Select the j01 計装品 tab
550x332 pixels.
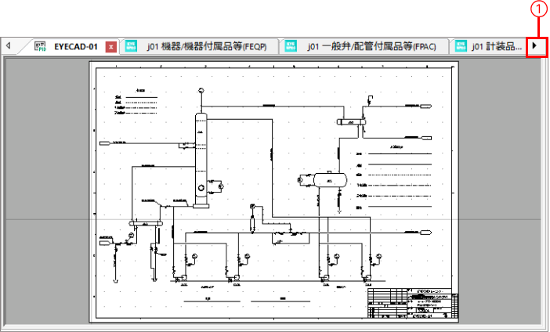(x=496, y=47)
